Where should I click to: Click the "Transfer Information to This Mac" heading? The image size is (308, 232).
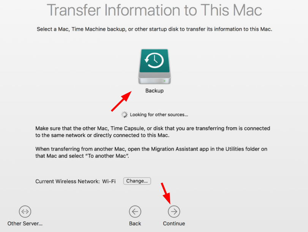(155, 10)
